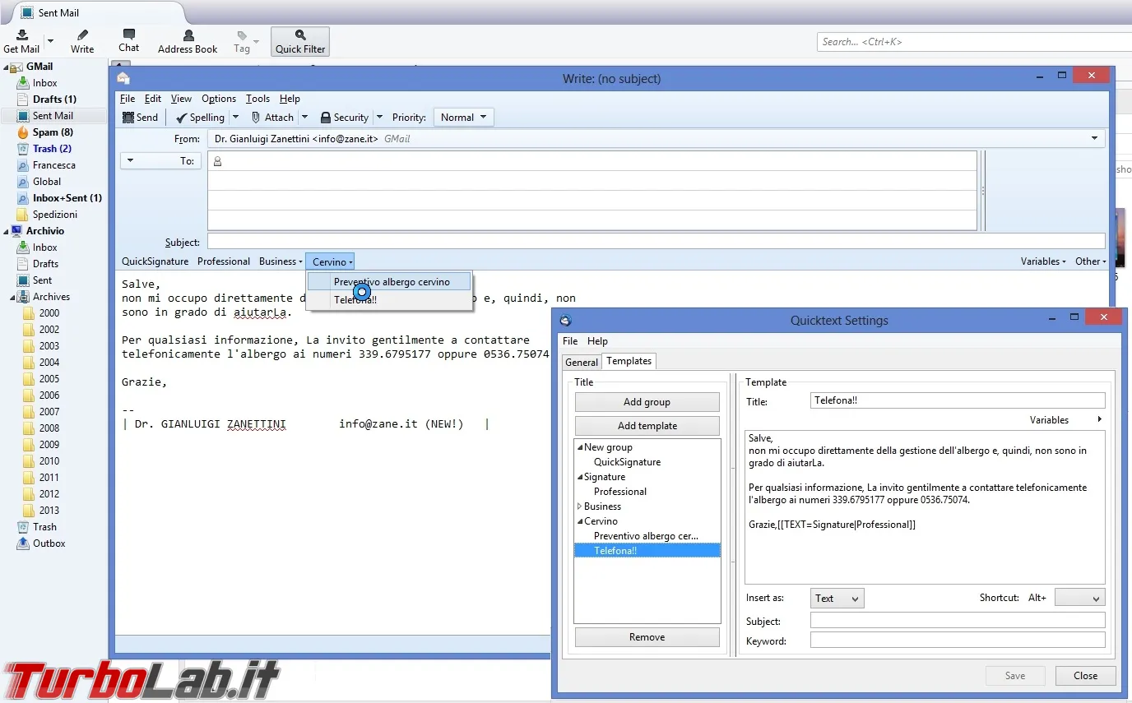Select the Francesca saved search folder
Screen dimensions: 1132x703
click(x=53, y=165)
